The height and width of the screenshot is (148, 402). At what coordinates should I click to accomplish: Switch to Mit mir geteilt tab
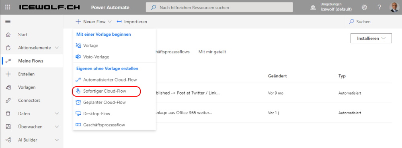pyautogui.click(x=212, y=52)
